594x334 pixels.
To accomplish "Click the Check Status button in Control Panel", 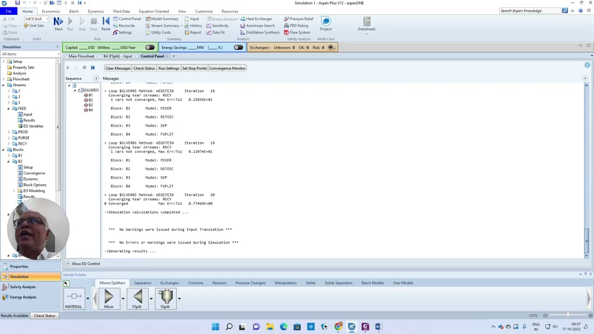I will pyautogui.click(x=144, y=68).
